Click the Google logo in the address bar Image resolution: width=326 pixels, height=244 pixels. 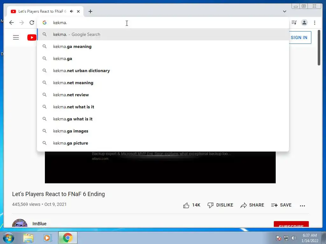point(45,23)
